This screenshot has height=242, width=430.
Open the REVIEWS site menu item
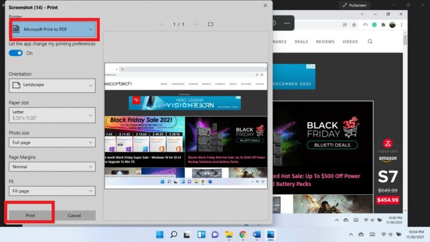325,42
